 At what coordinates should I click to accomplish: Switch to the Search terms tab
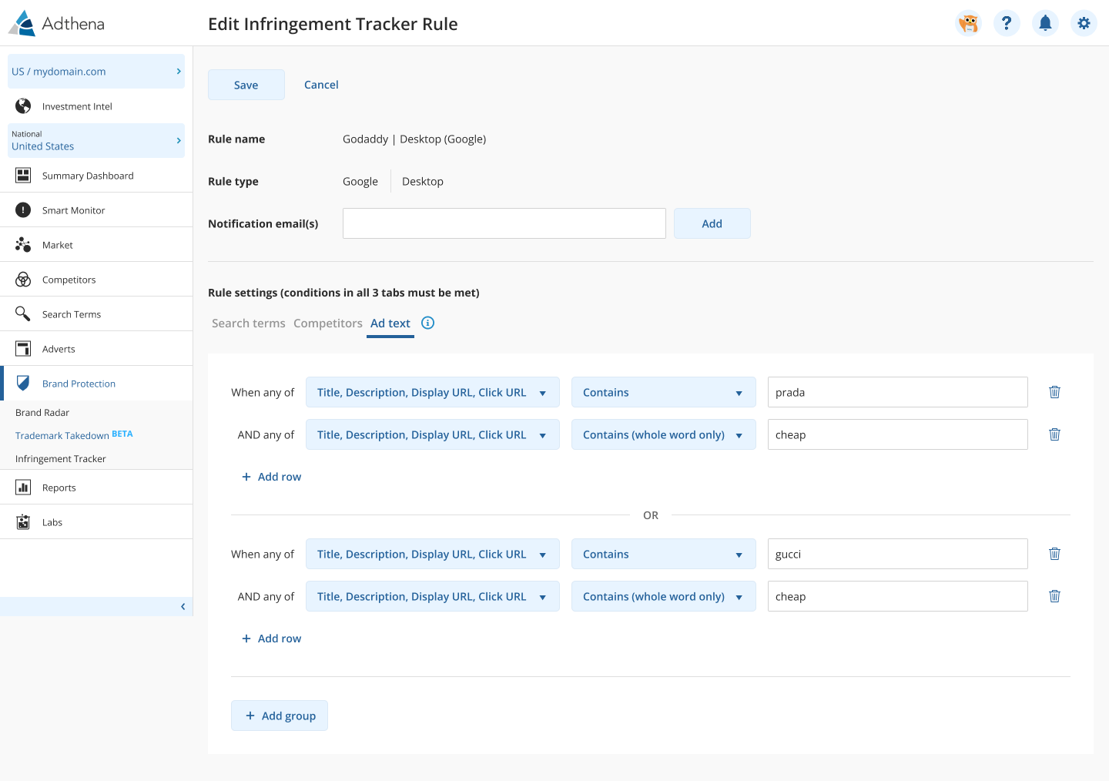click(248, 323)
